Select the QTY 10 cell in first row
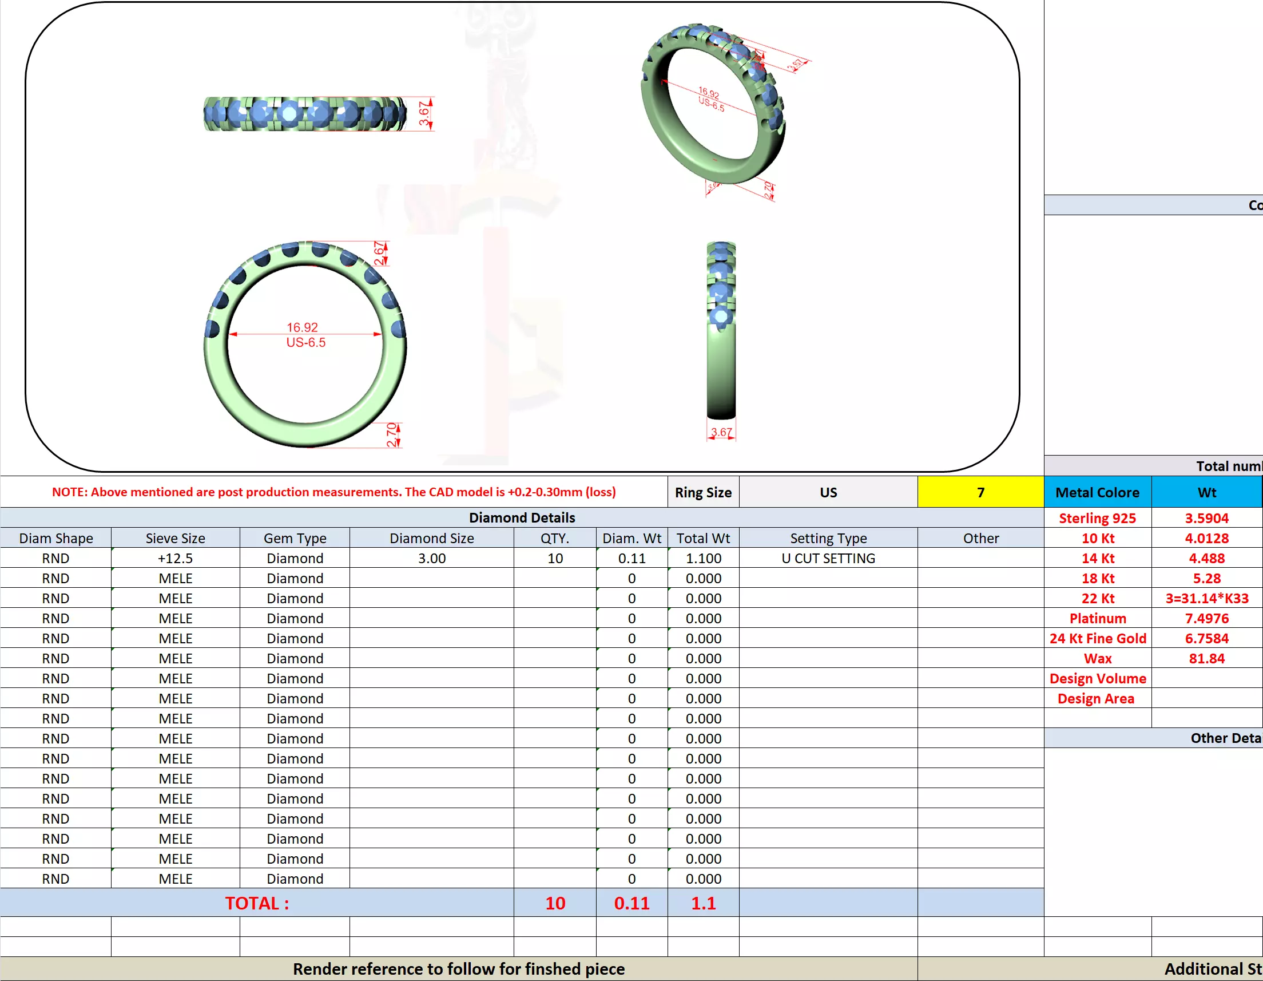Screen dimensions: 1263x981 [555, 558]
